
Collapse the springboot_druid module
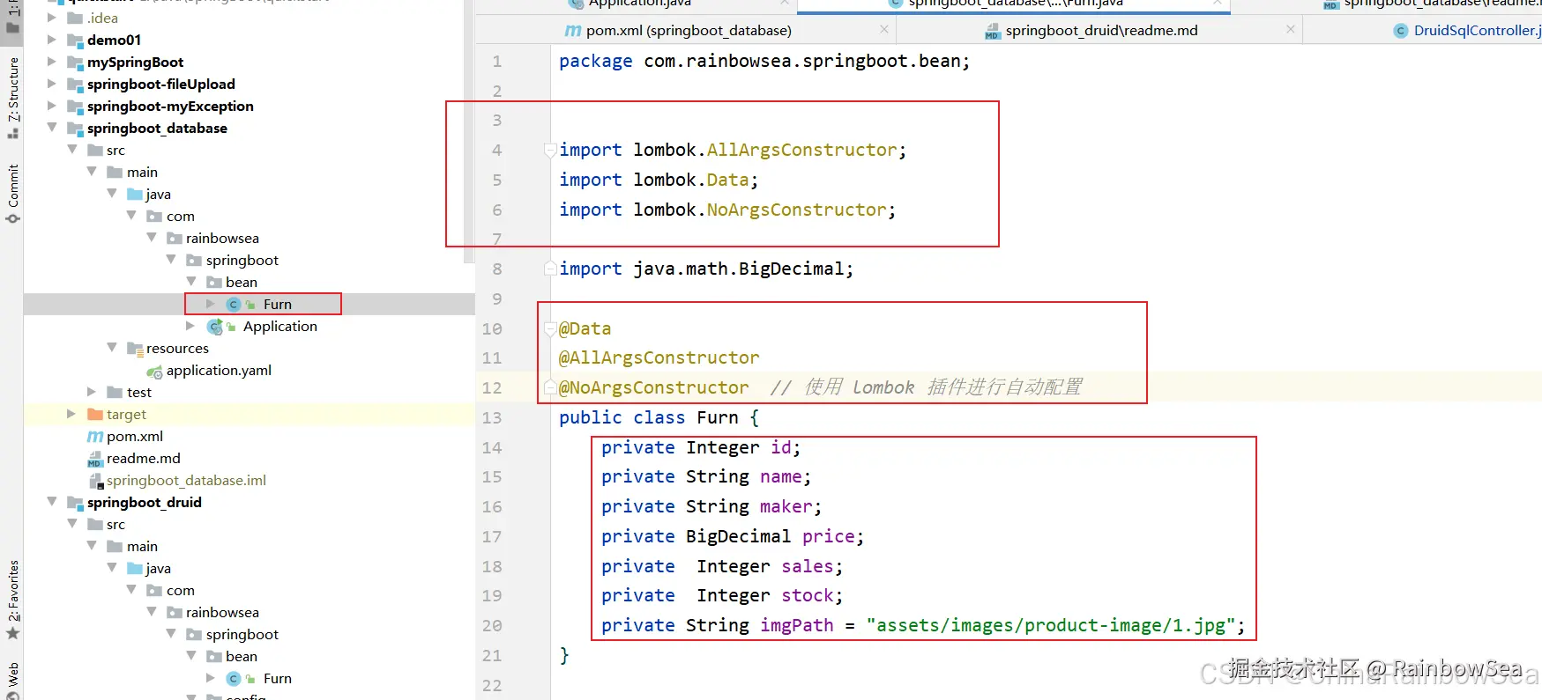pos(51,502)
